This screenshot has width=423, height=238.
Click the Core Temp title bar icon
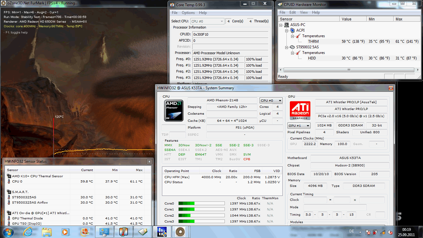tap(172, 5)
